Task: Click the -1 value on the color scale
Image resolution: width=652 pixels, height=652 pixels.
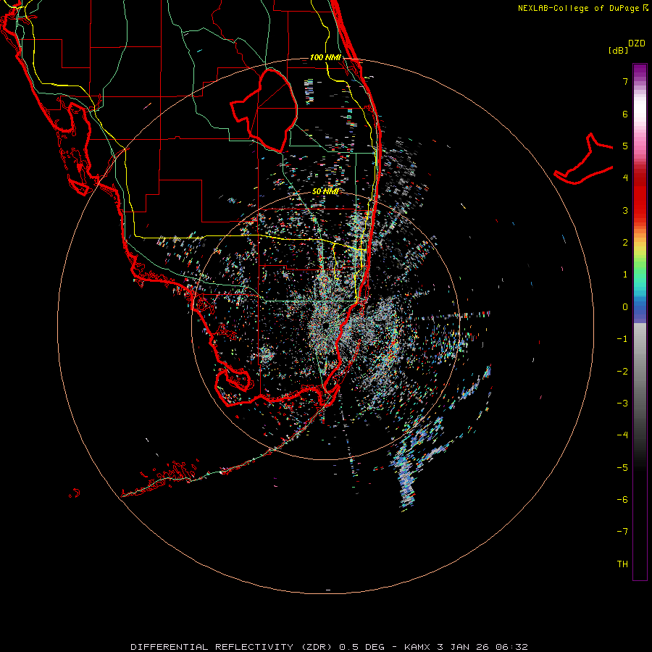Action: (622, 339)
